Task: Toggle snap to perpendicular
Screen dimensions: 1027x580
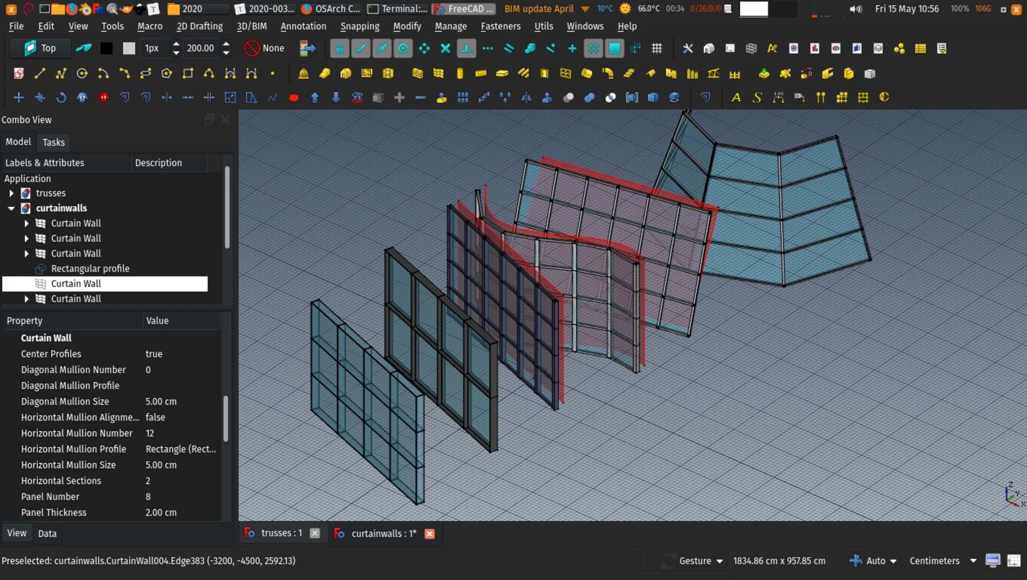Action: coord(466,48)
